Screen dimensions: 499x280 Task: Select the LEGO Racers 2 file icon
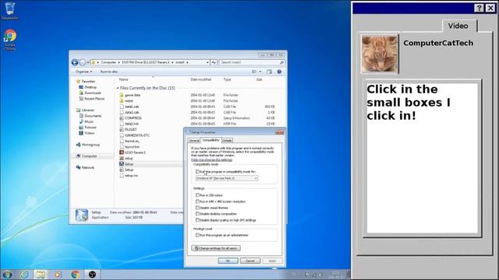[122, 152]
